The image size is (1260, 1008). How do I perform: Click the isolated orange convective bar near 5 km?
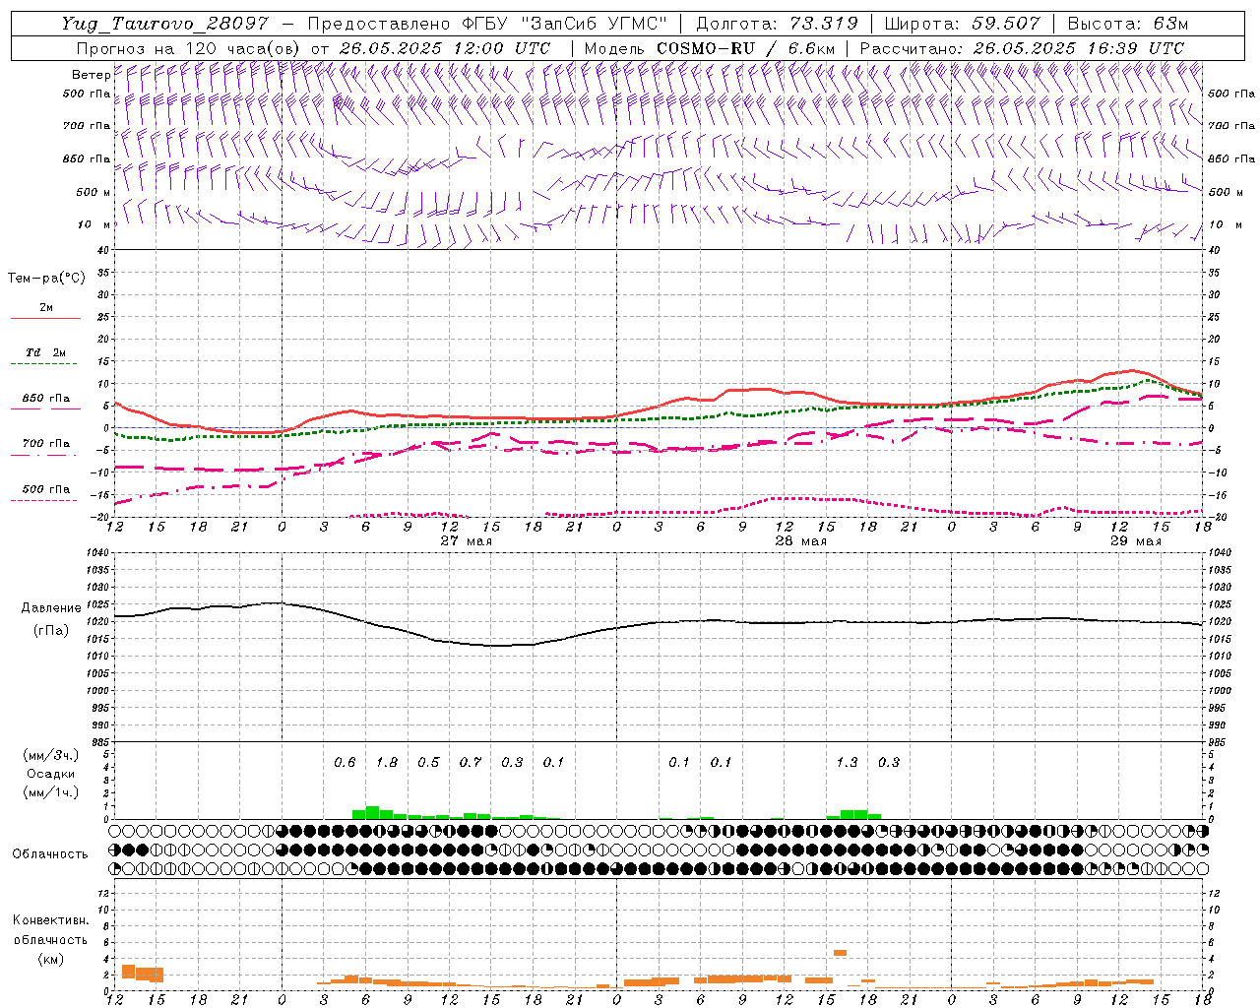pos(840,952)
